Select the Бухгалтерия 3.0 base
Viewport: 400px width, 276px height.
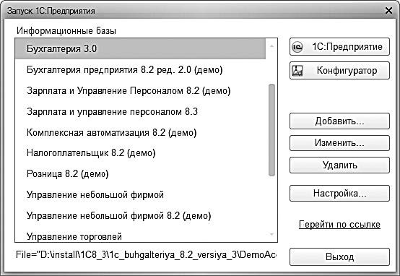pos(140,48)
